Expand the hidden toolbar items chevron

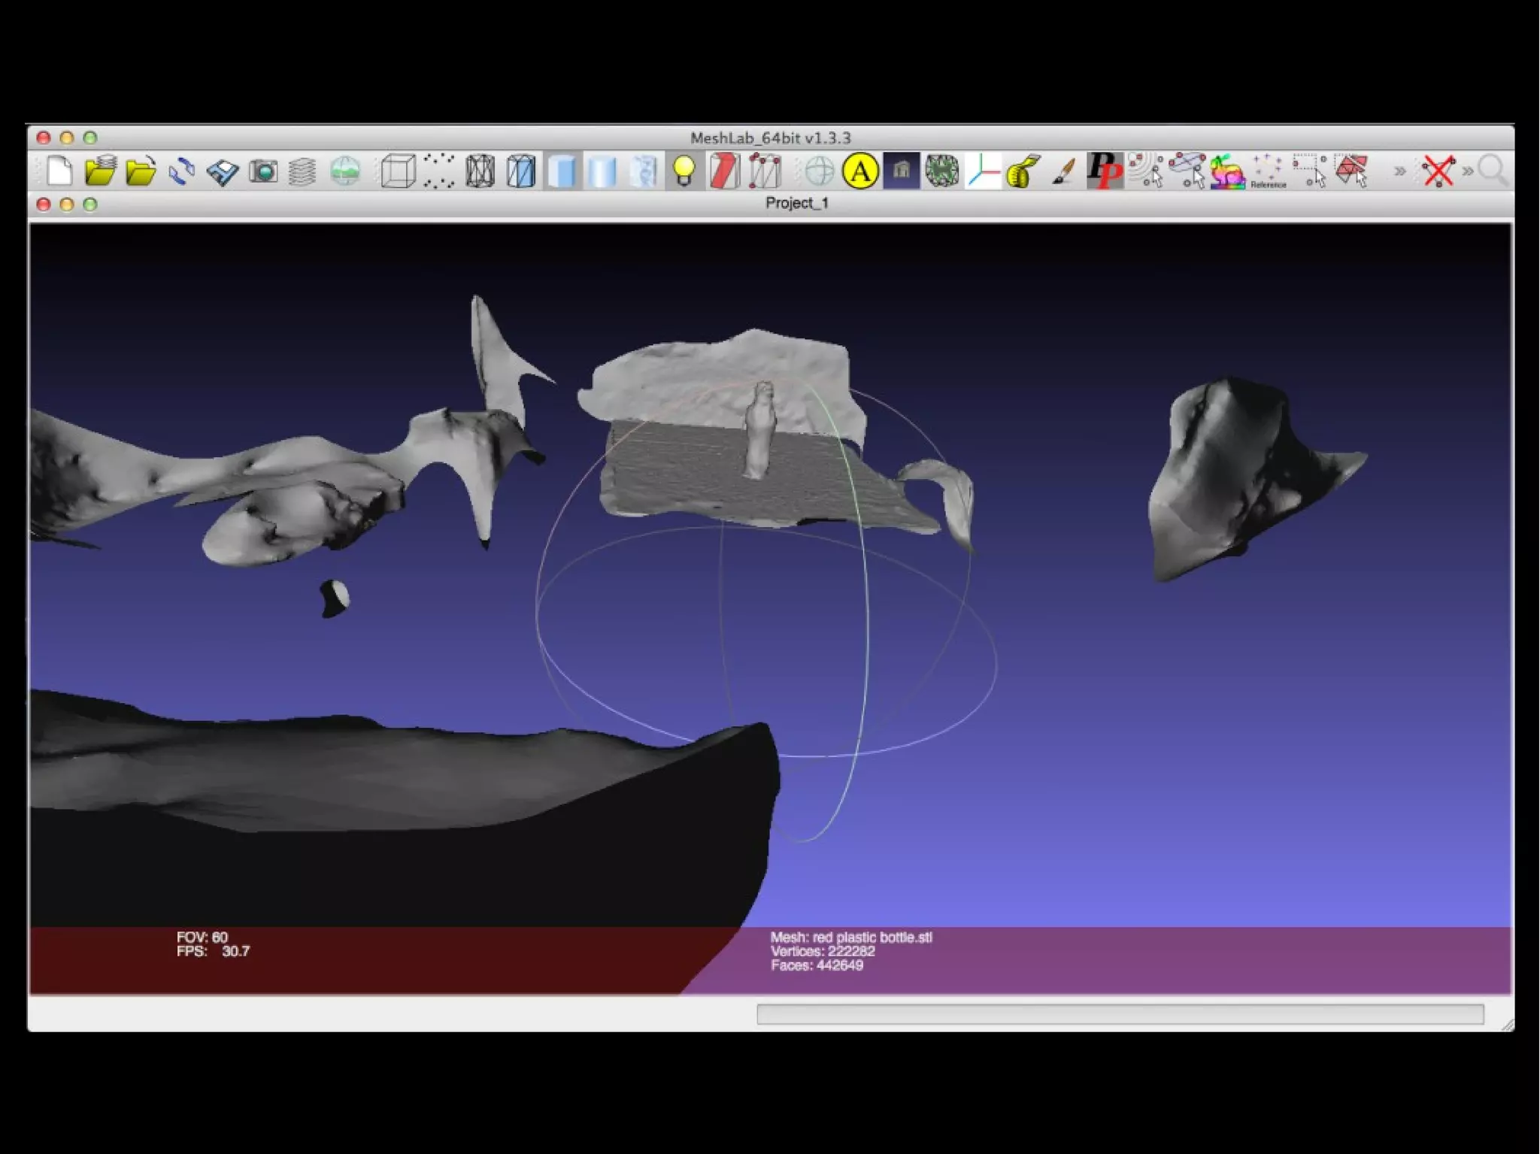click(1399, 171)
